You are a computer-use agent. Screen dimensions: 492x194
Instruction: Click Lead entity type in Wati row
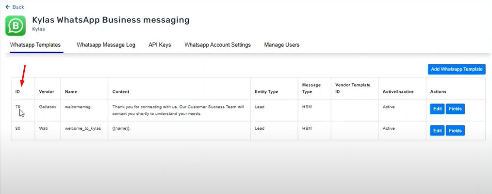[x=260, y=129]
